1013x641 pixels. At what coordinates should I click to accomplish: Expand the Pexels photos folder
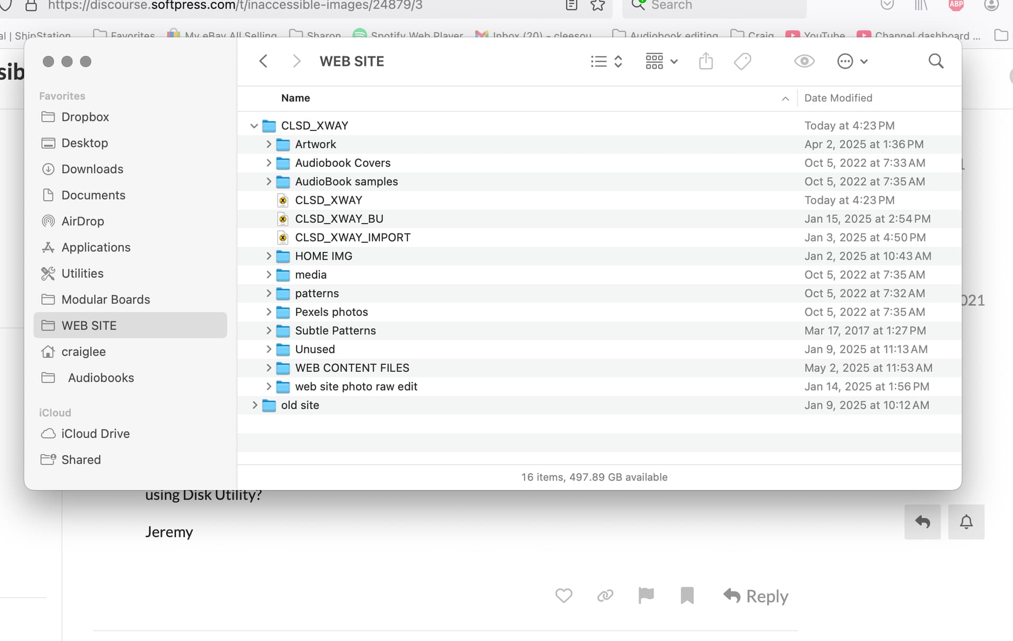pyautogui.click(x=269, y=312)
